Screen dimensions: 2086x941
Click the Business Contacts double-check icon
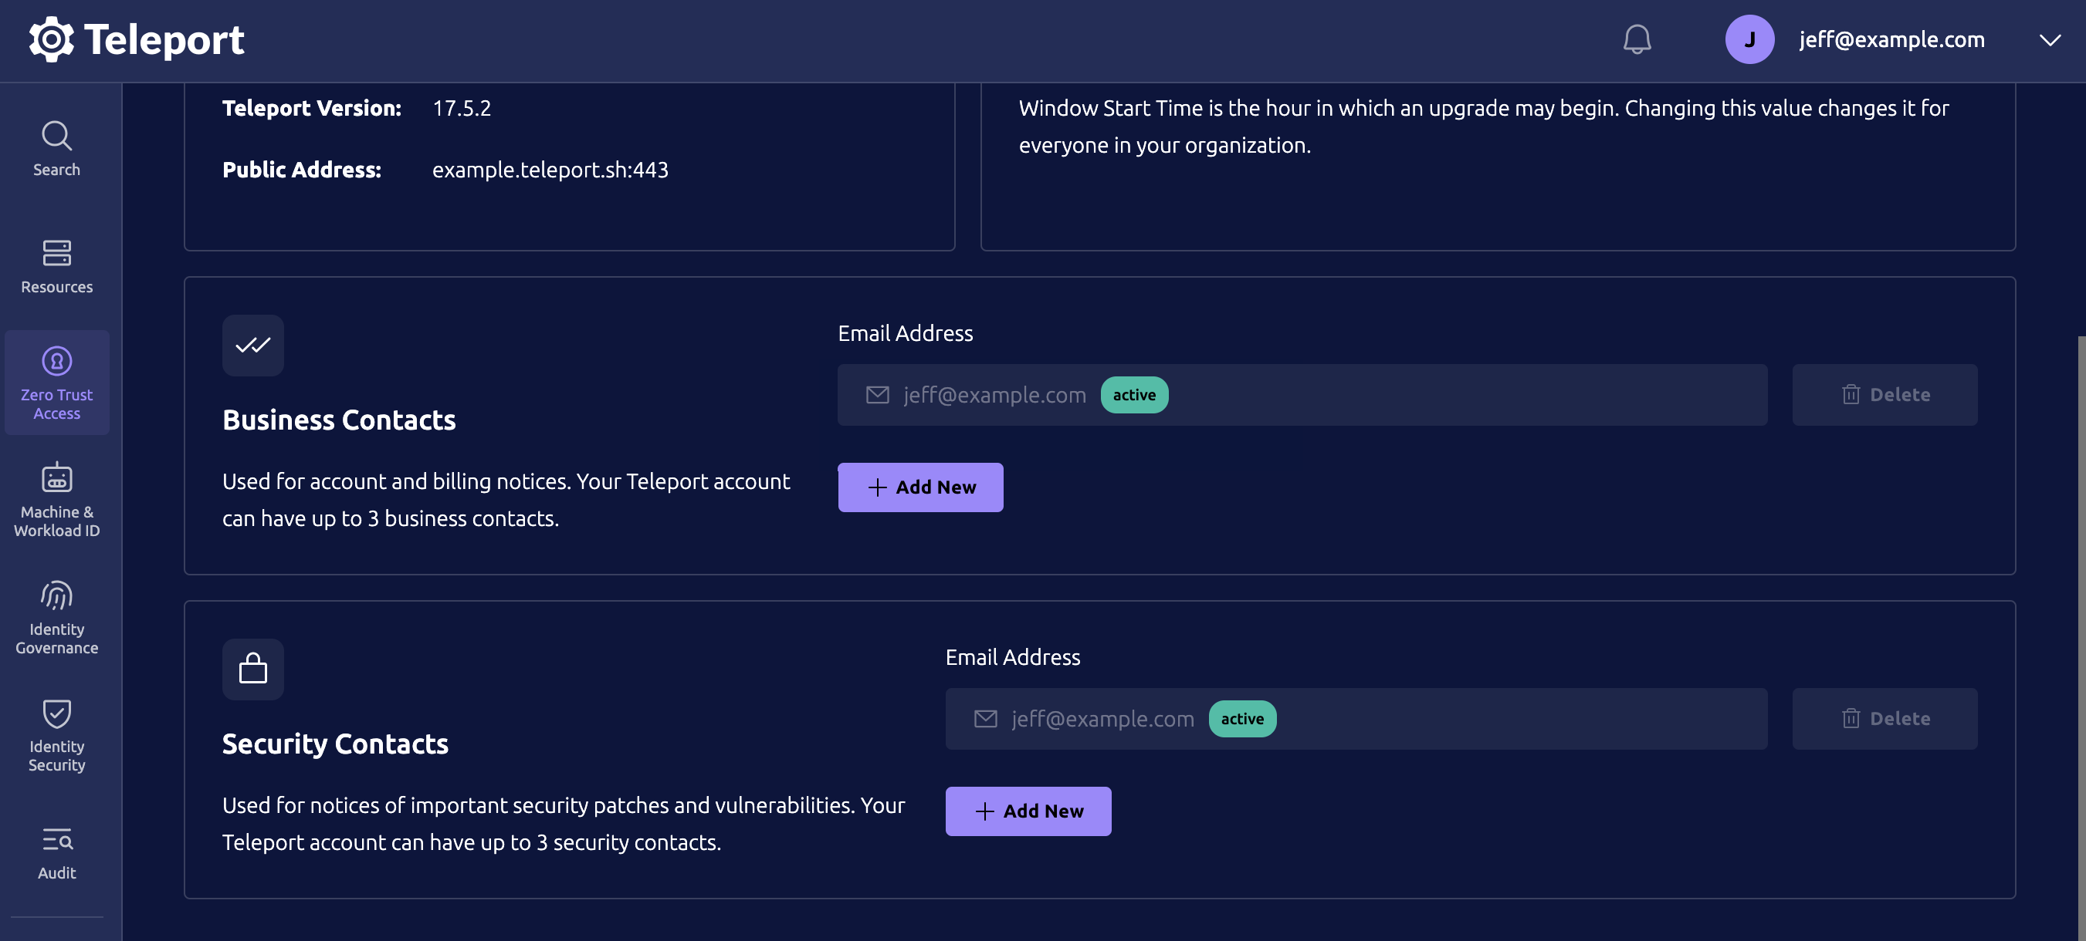coord(252,346)
